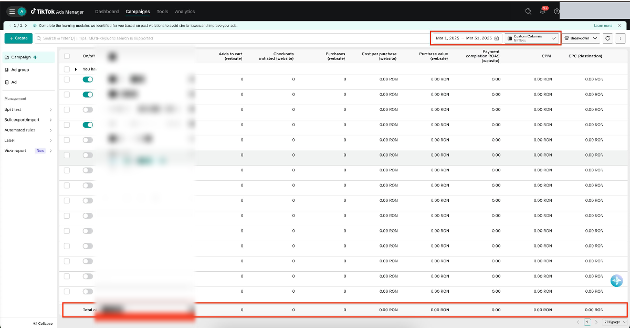Refresh the campaign table

pyautogui.click(x=607, y=38)
